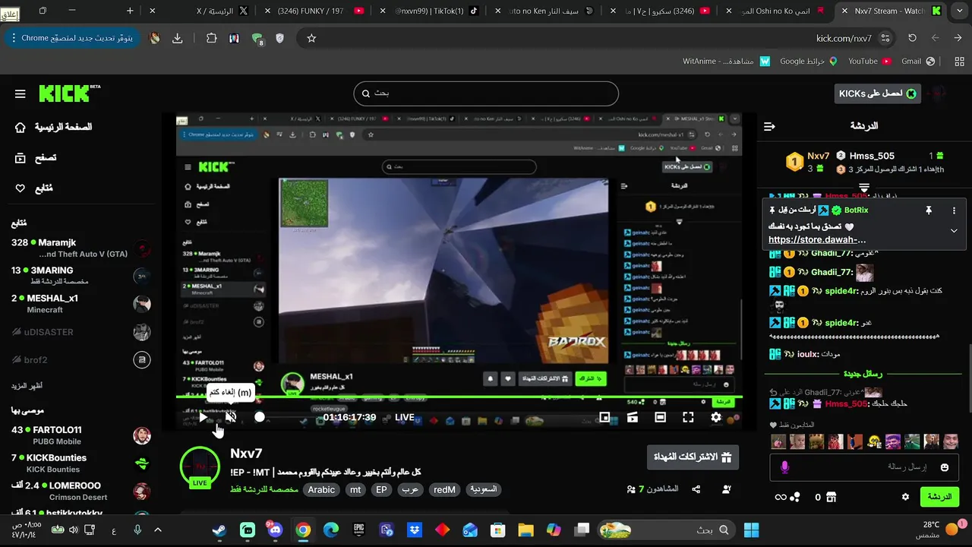Select the السعودية tag
Viewport: 972px width, 547px height.
click(x=483, y=490)
